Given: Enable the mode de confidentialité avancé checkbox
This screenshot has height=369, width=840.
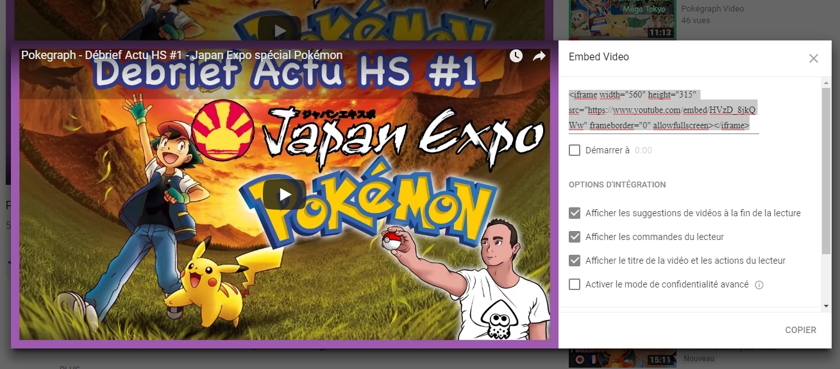Looking at the screenshot, I should click(x=575, y=284).
